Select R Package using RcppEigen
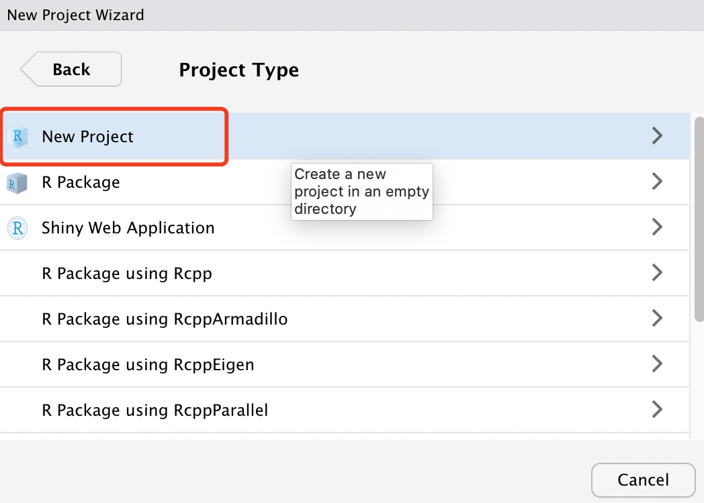The height and width of the screenshot is (503, 704). pos(148,365)
